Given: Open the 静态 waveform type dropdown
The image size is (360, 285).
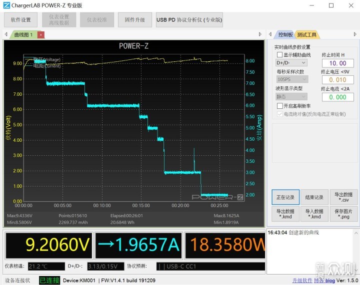Looking at the screenshot, I should (291, 97).
